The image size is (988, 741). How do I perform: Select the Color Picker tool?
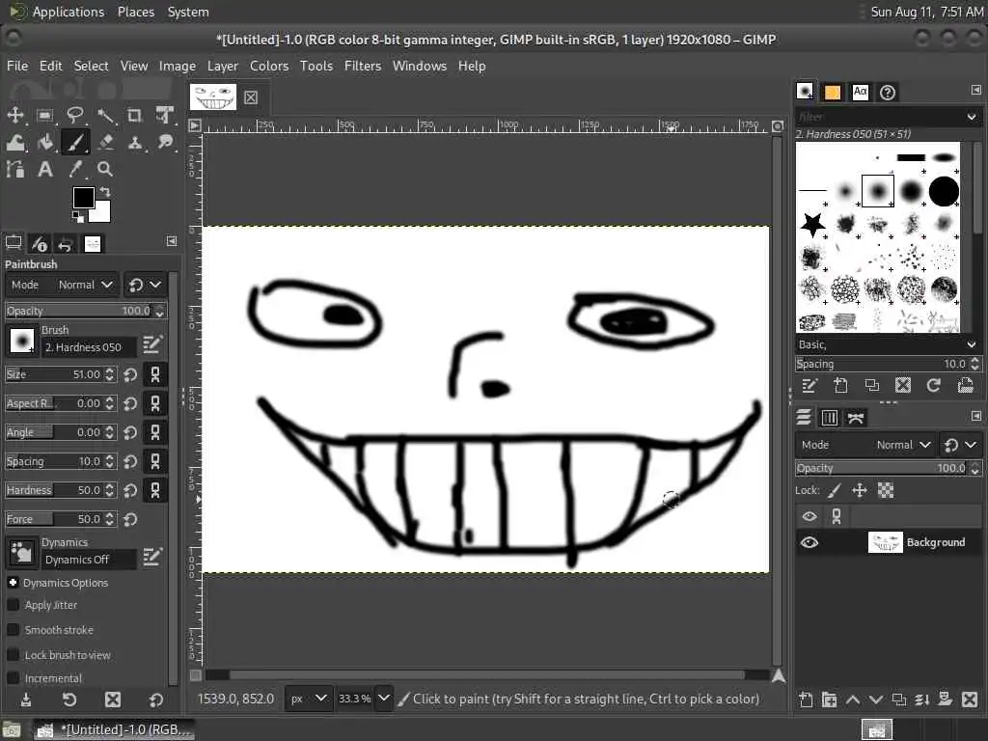(x=75, y=169)
